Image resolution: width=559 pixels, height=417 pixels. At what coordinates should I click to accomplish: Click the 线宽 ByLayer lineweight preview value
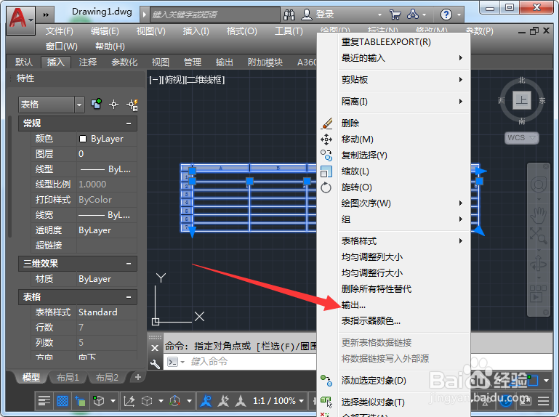tap(107, 215)
